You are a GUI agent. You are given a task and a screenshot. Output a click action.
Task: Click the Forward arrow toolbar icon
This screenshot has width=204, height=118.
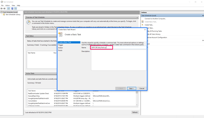tap(4, 8)
